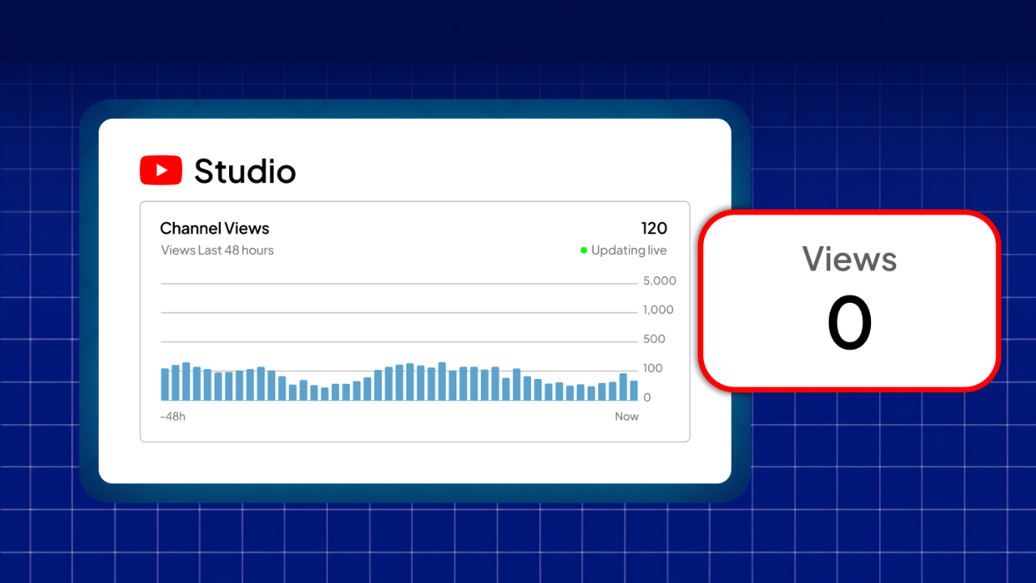
Task: Click the red YouTube play logo
Action: [x=161, y=170]
